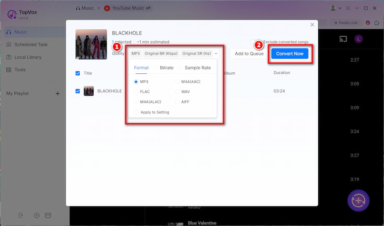Click the task list icon at sidebar bottom
This screenshot has width=384, height=226.
(20, 215)
